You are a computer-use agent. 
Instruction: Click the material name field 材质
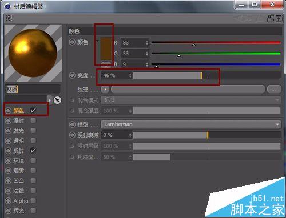[x=33, y=89]
